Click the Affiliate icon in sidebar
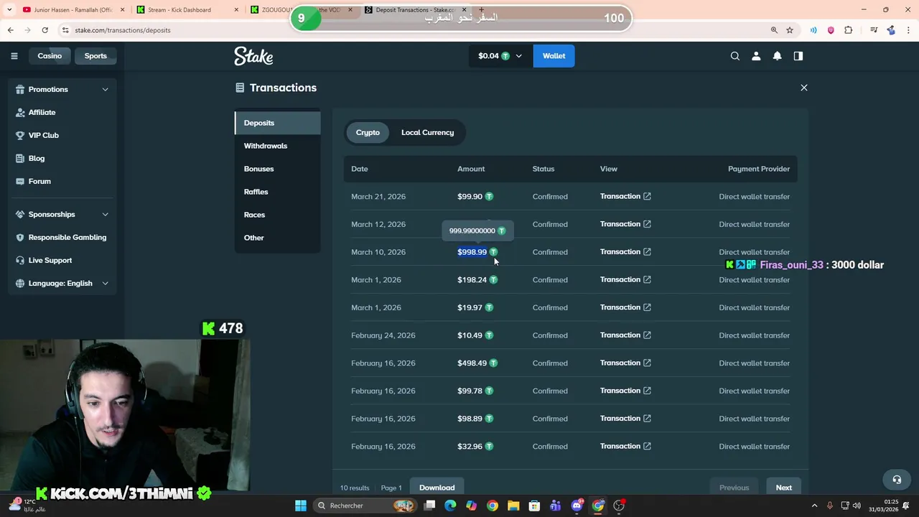The image size is (919, 517). tap(21, 112)
